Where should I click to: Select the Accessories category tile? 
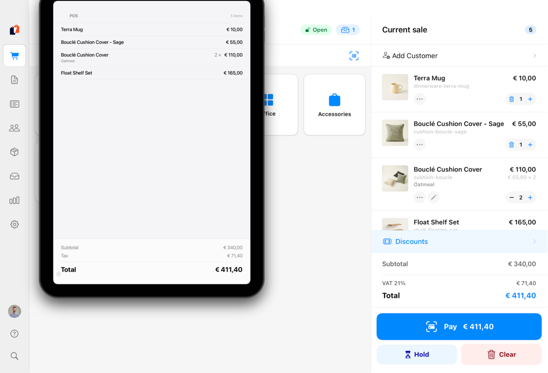[334, 105]
